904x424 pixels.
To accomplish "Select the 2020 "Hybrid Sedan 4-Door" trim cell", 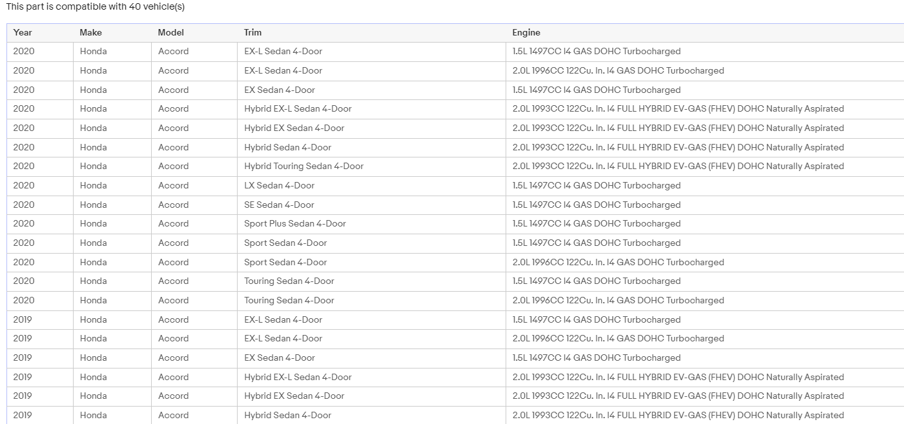I will 371,148.
